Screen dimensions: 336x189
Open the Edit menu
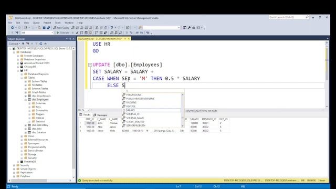[18, 23]
